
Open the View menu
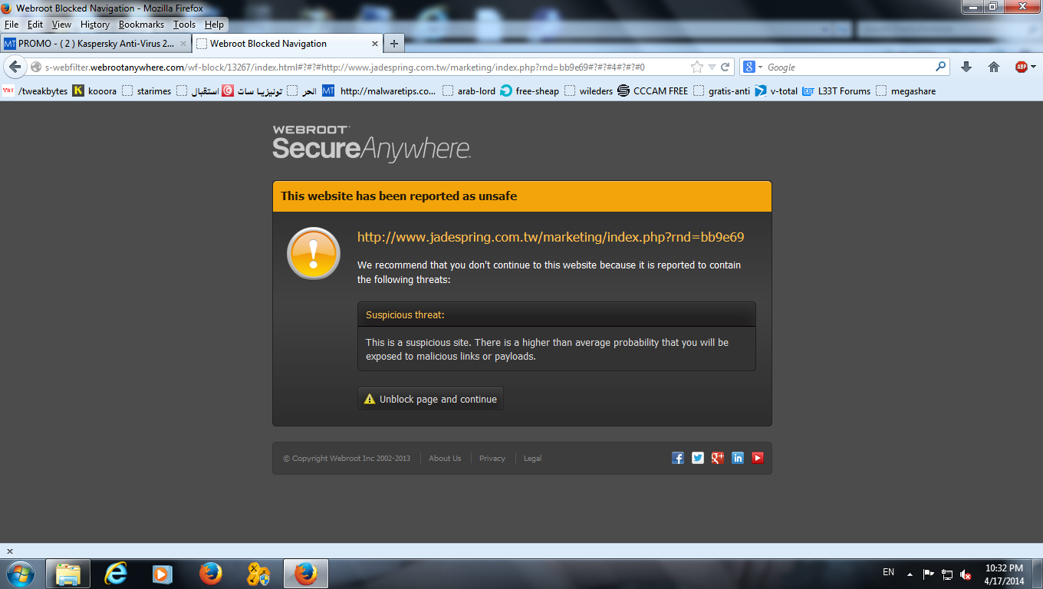coord(61,25)
